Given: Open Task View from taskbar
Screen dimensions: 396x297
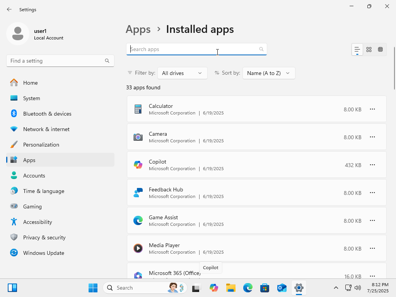Looking at the screenshot, I should tap(196, 288).
